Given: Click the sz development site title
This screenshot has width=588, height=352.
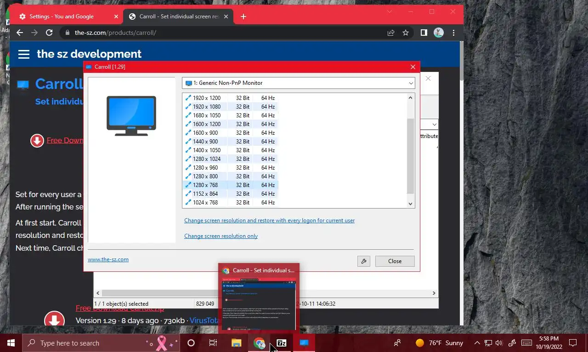Looking at the screenshot, I should pyautogui.click(x=89, y=54).
